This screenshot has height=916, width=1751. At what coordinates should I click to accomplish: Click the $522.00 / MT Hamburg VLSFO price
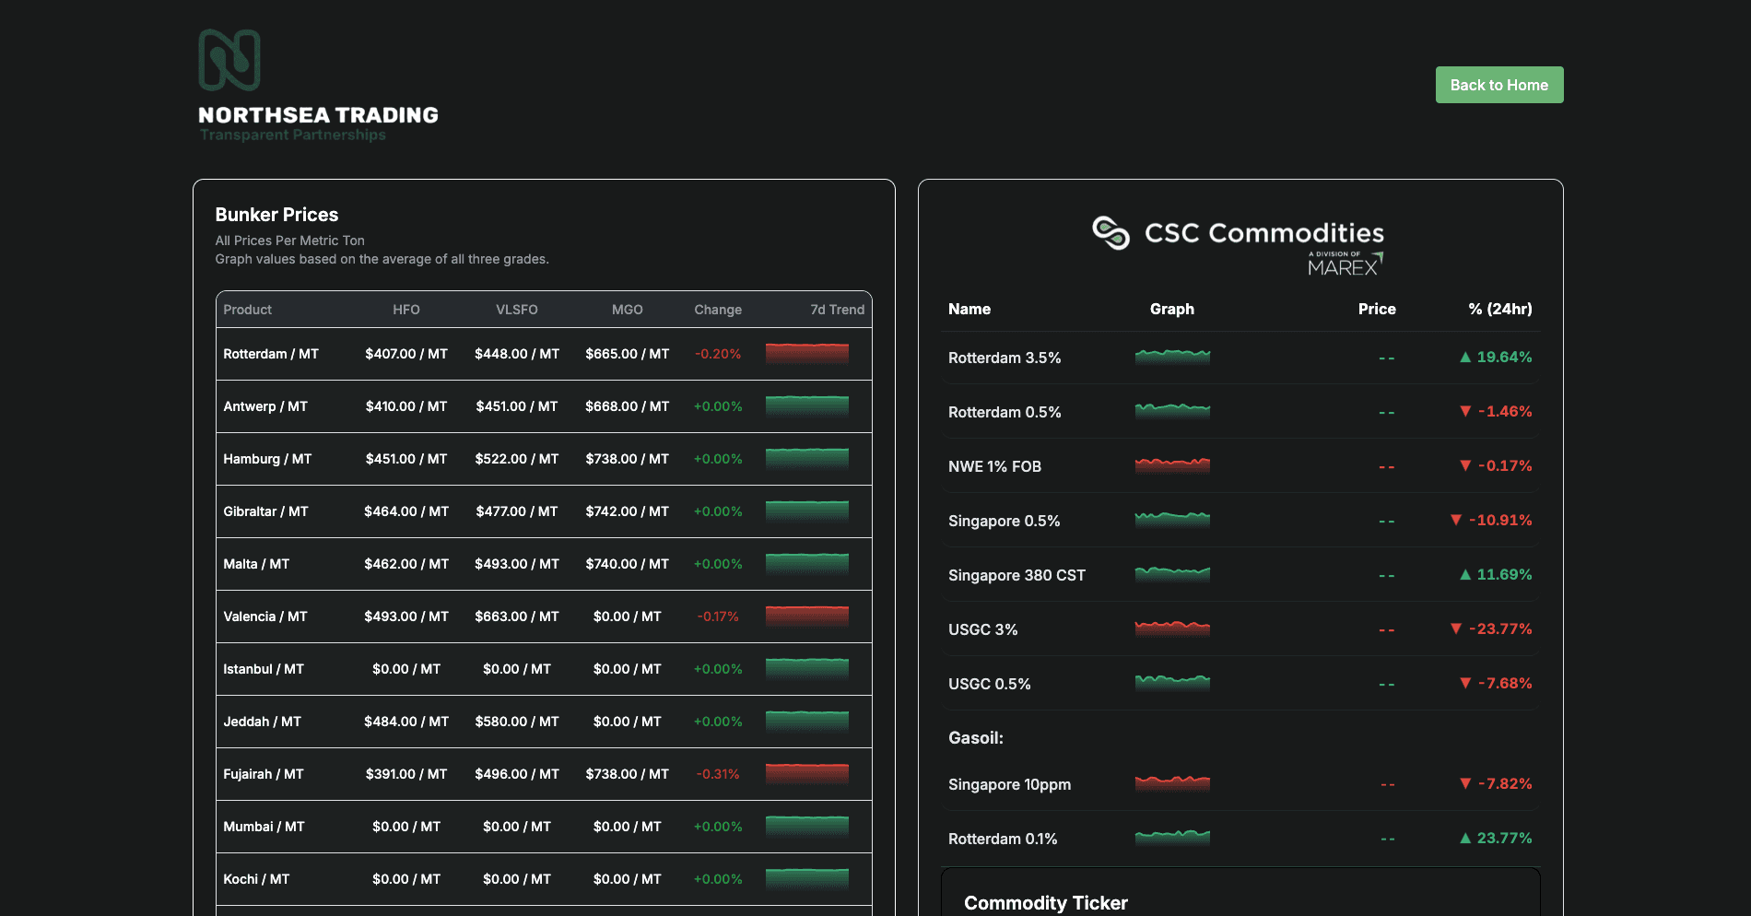tap(517, 459)
